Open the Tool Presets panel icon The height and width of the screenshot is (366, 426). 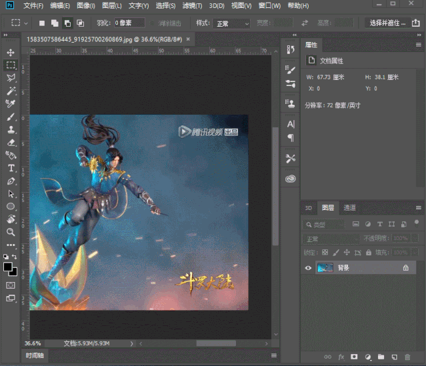pyautogui.click(x=291, y=159)
